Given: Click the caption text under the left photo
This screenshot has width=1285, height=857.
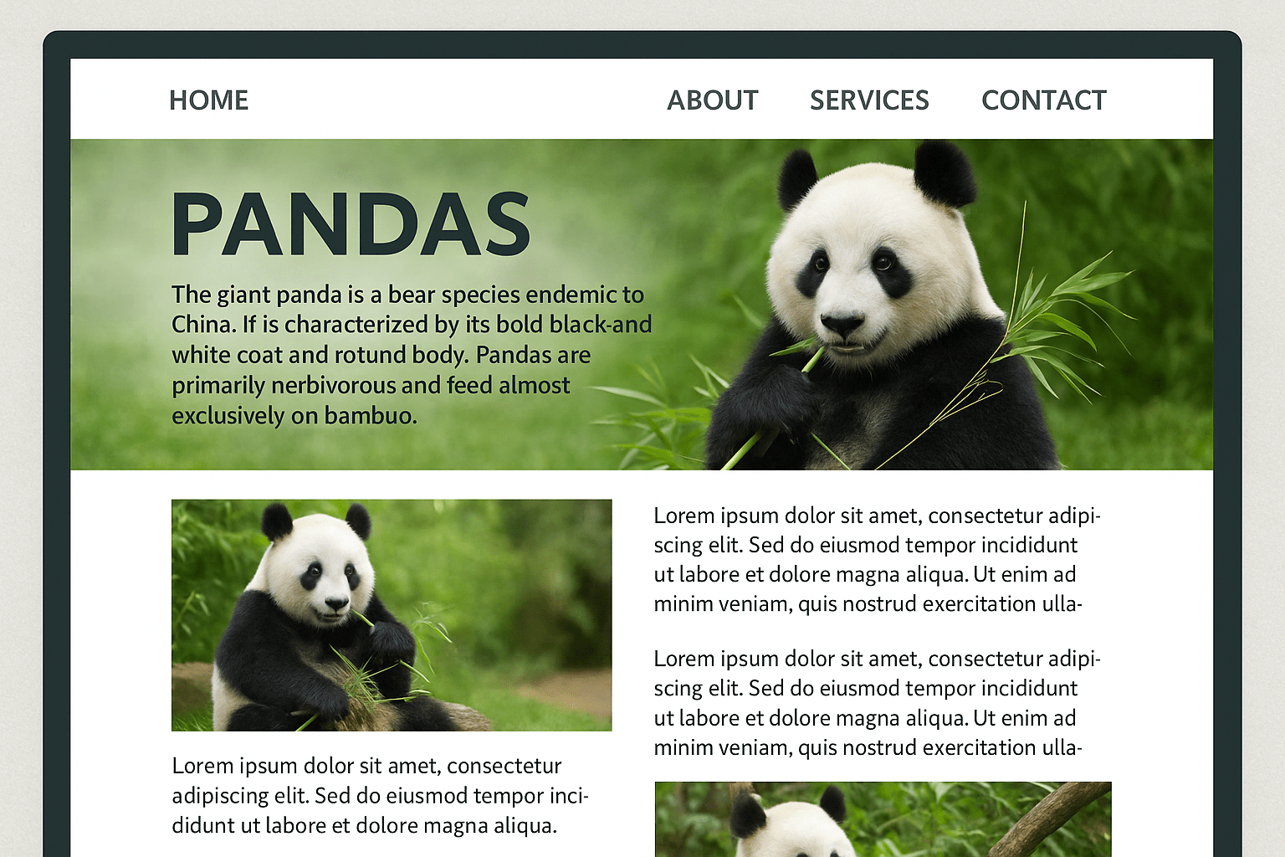Looking at the screenshot, I should click(381, 795).
